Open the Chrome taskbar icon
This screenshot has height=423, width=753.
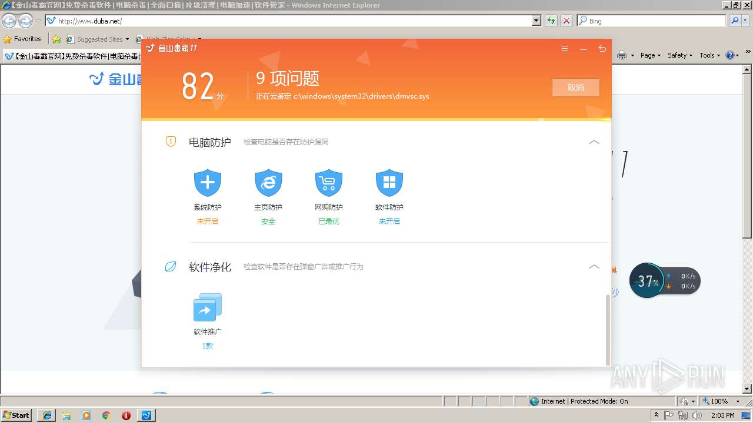(106, 415)
